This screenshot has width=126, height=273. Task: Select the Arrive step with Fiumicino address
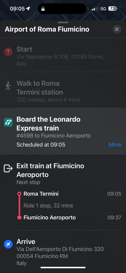63,252
